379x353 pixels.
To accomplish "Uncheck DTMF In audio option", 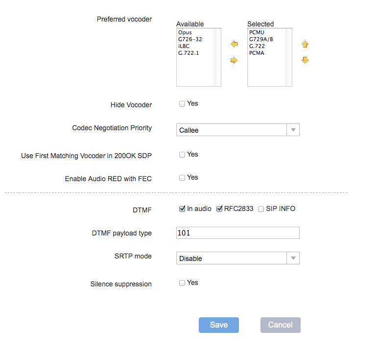I will tap(182, 209).
